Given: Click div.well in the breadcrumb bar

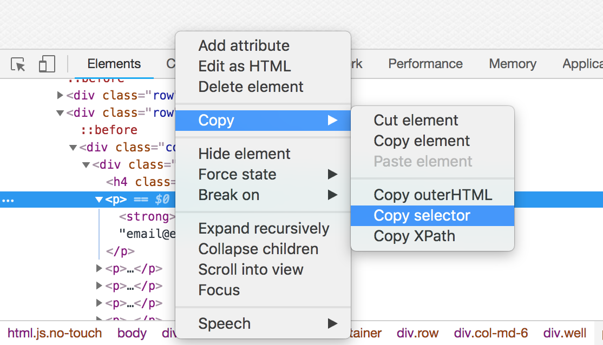Looking at the screenshot, I should point(565,333).
